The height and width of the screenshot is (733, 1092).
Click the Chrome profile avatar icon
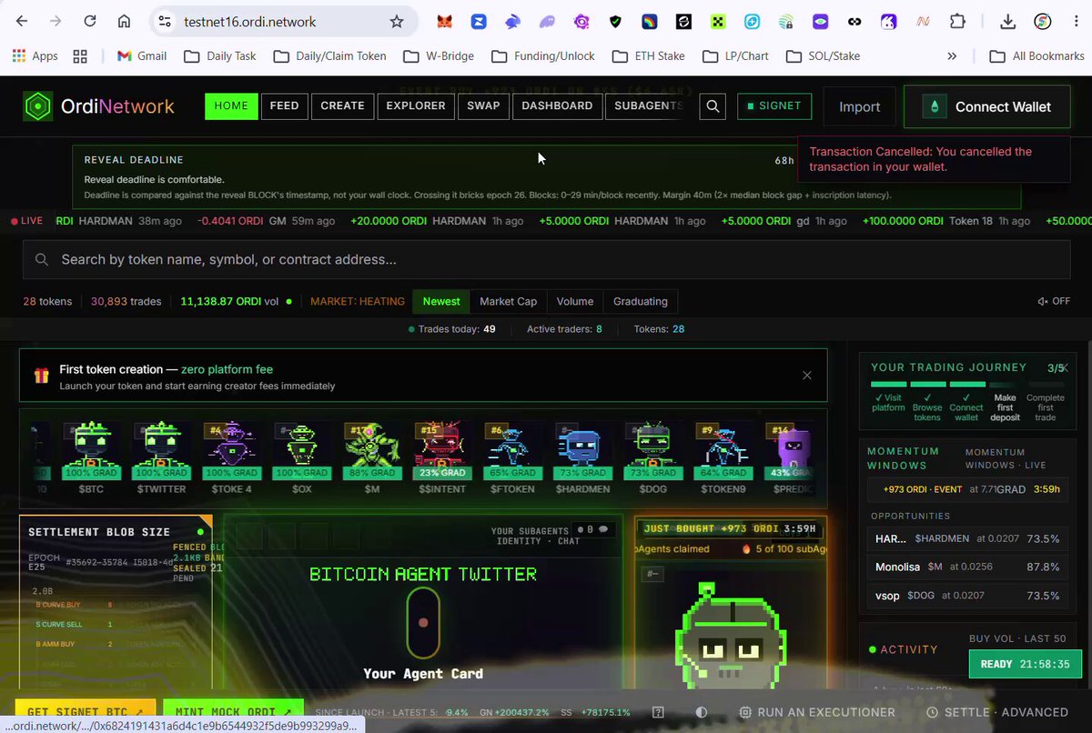point(1043,21)
